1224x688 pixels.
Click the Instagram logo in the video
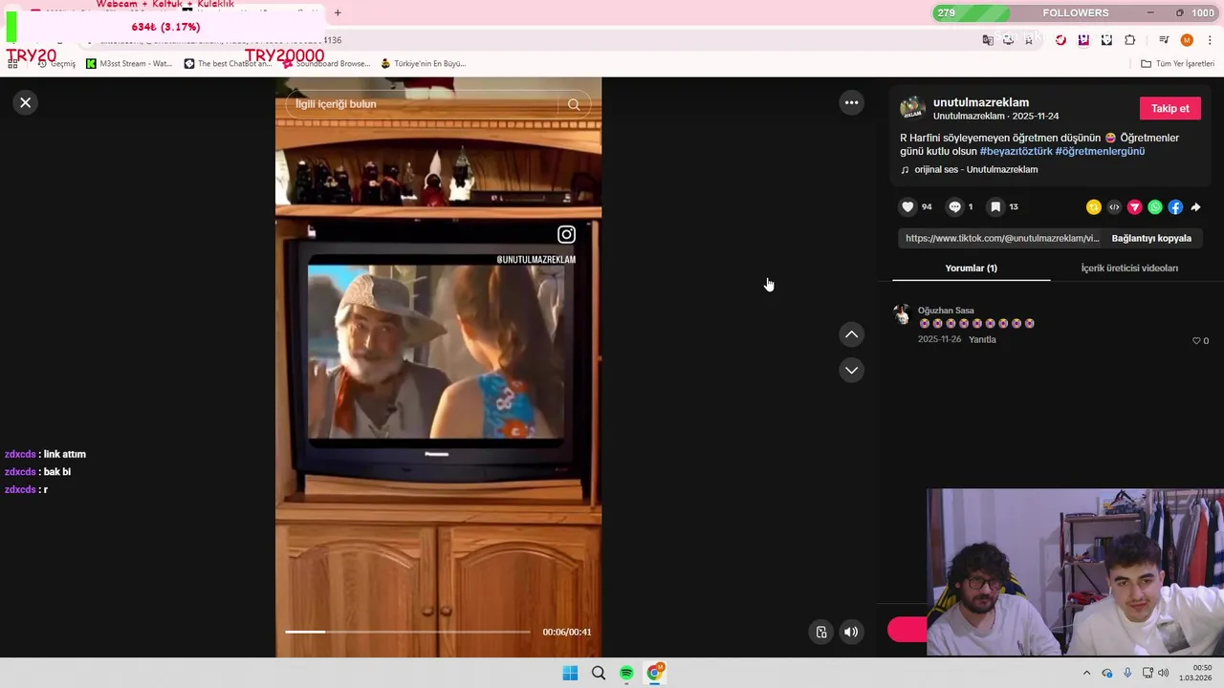(566, 234)
